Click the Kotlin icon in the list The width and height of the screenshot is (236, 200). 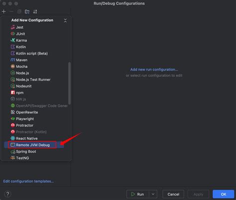(13, 47)
